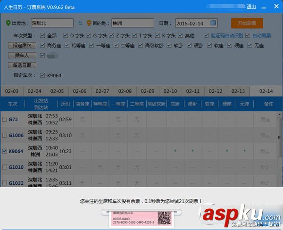The width and height of the screenshot is (283, 230).
Task: Uncheck the 软座 seat filter checkbox
Action: (209, 45)
